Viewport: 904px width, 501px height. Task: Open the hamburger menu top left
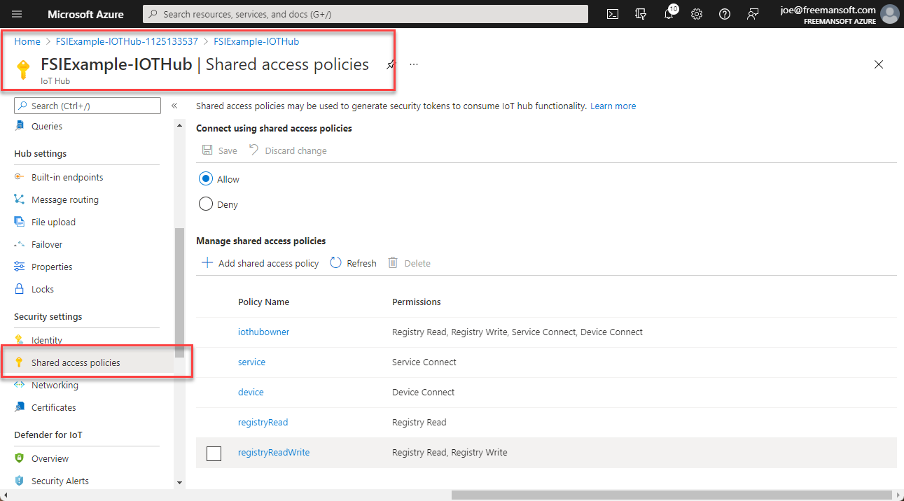pos(16,13)
